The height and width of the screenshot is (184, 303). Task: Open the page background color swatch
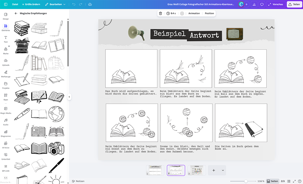pyautogui.click(x=182, y=13)
